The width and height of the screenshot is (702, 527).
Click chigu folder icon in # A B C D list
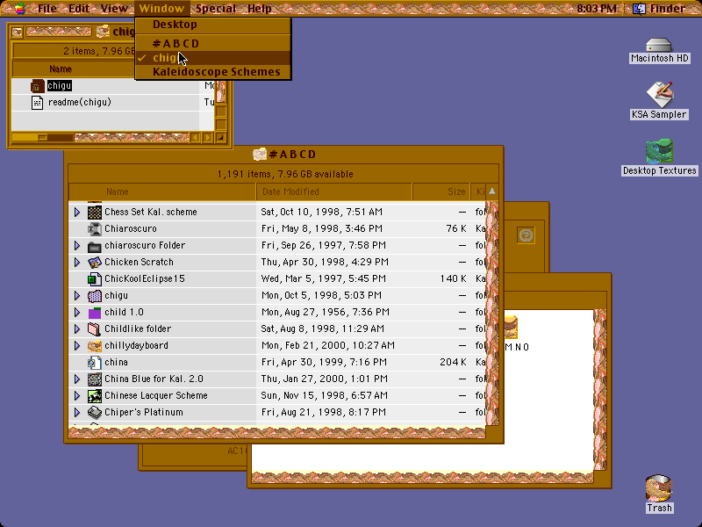[95, 296]
